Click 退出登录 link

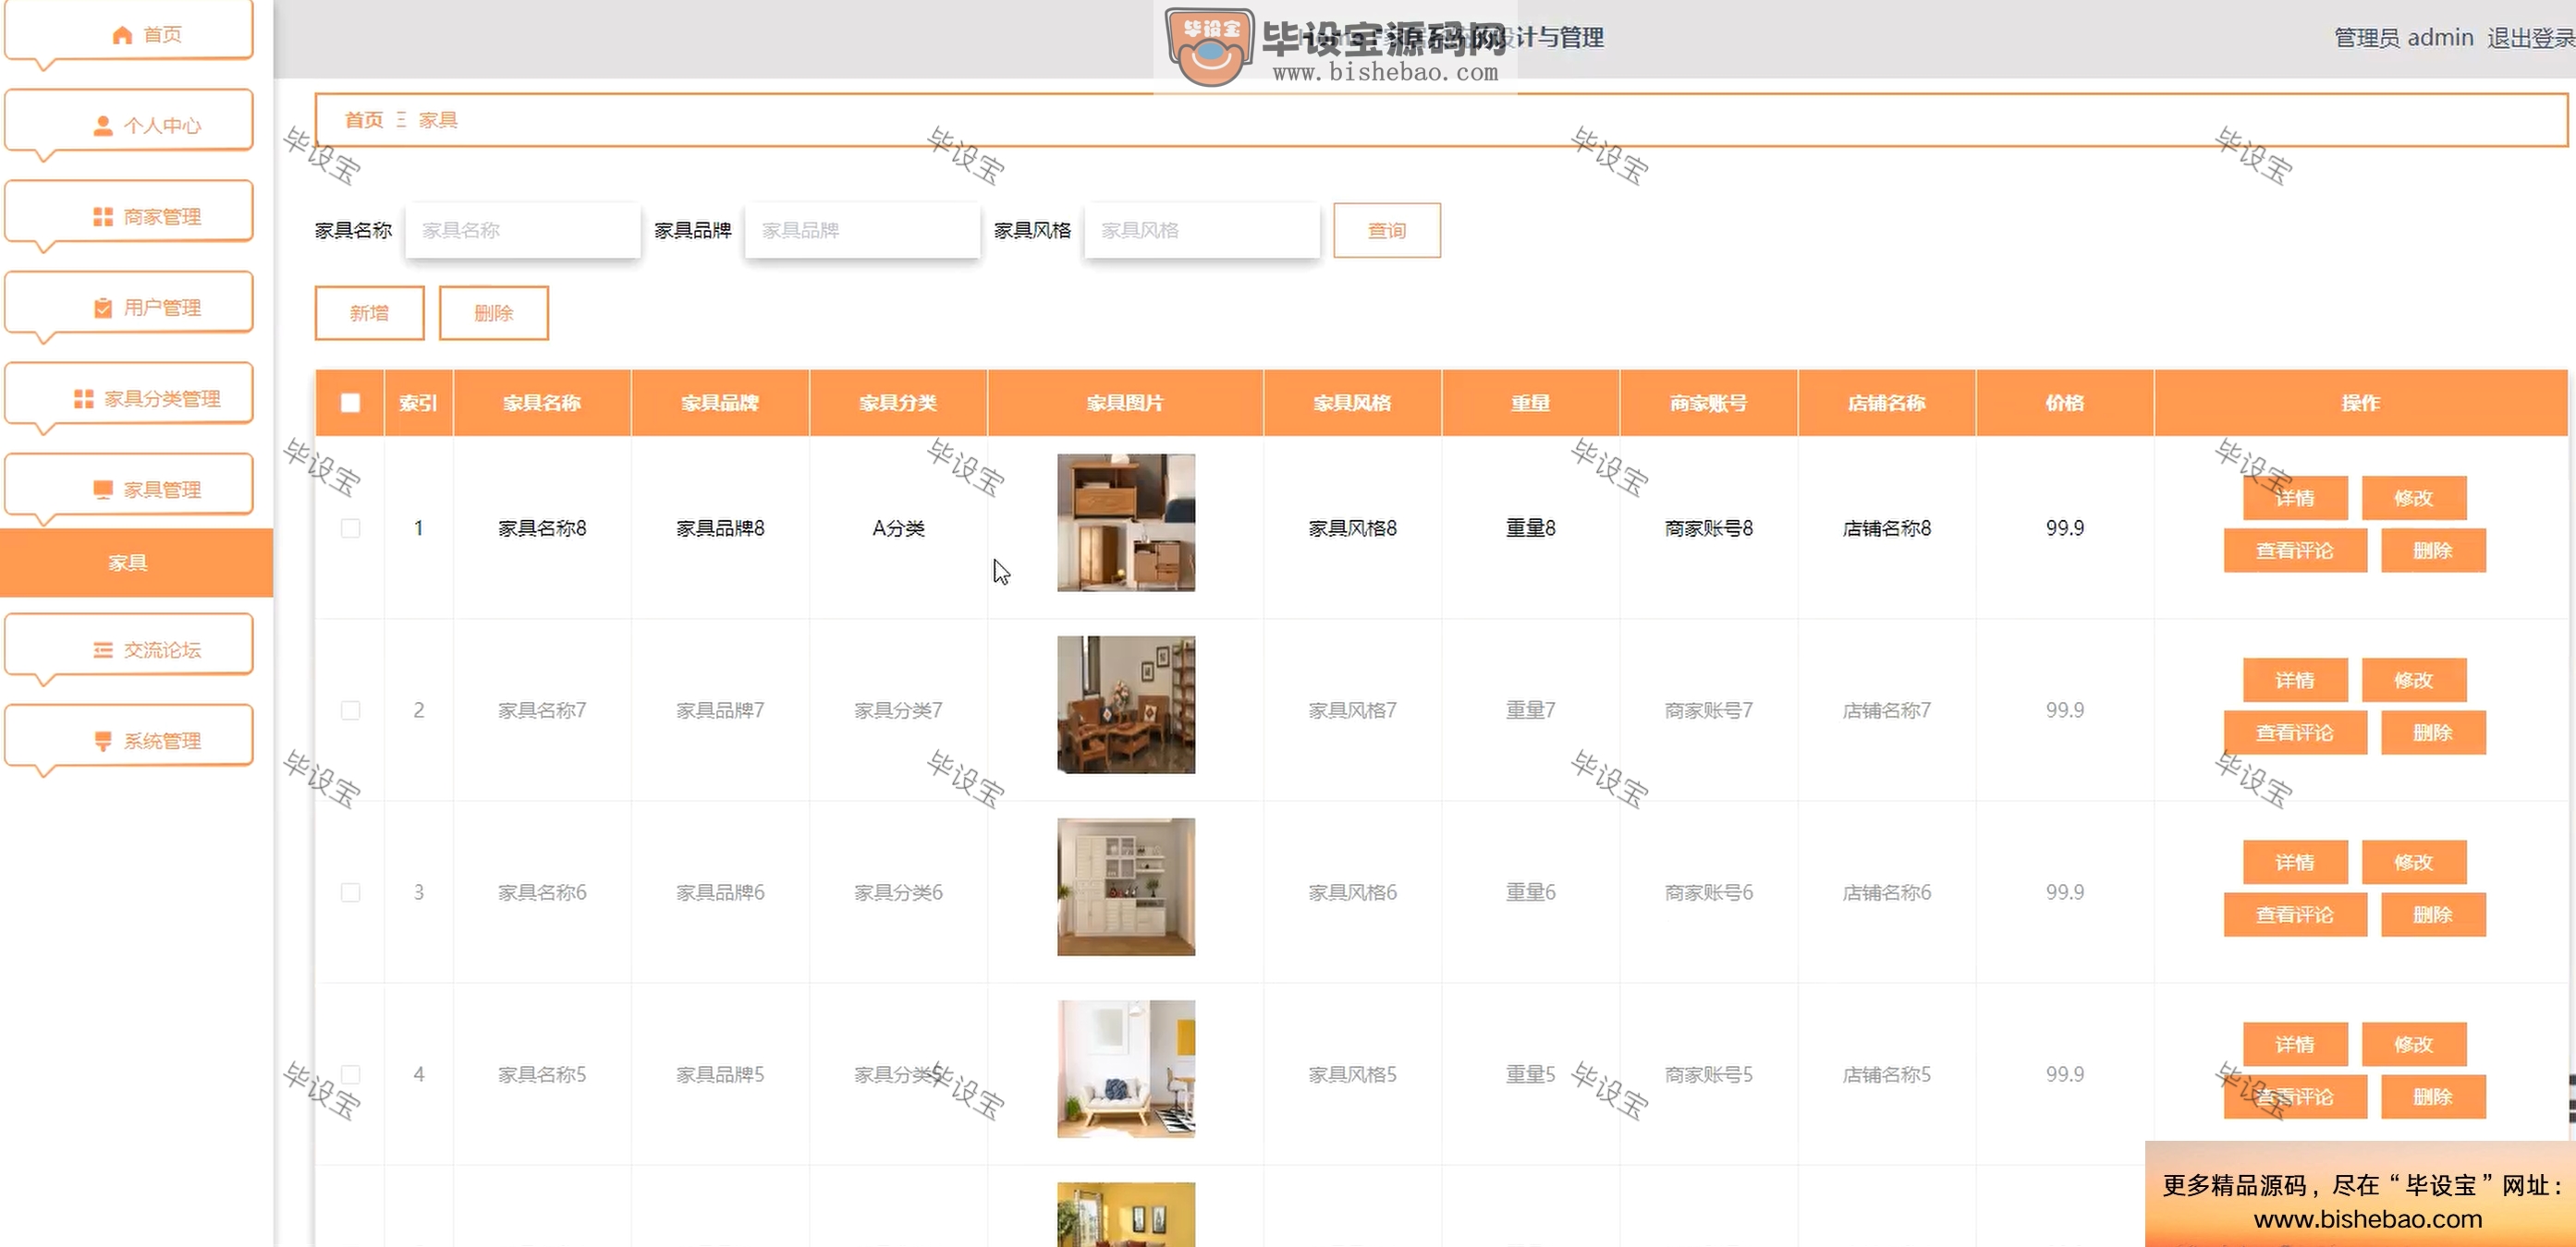pos(2531,38)
